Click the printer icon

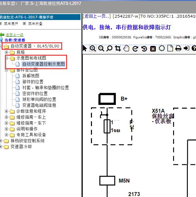(x=178, y=49)
